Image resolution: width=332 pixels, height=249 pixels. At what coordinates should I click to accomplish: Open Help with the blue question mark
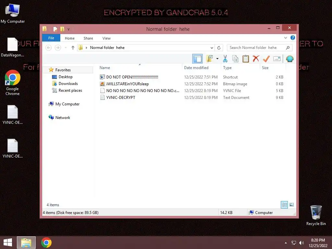coord(293,38)
